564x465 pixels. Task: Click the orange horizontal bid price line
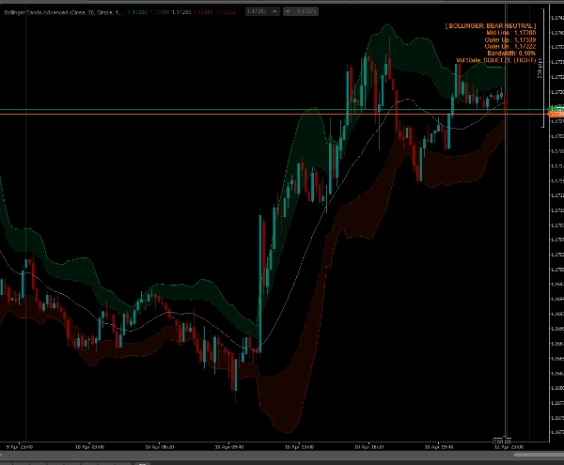[x=274, y=115]
